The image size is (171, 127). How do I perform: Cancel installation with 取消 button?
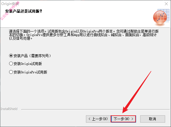153,119
